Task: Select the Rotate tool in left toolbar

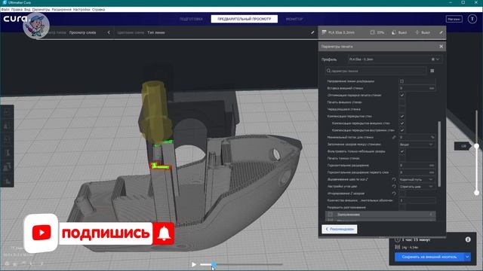Action: coord(8,139)
